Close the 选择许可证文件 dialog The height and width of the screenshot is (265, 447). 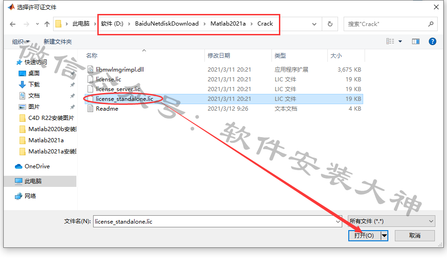tap(436, 7)
